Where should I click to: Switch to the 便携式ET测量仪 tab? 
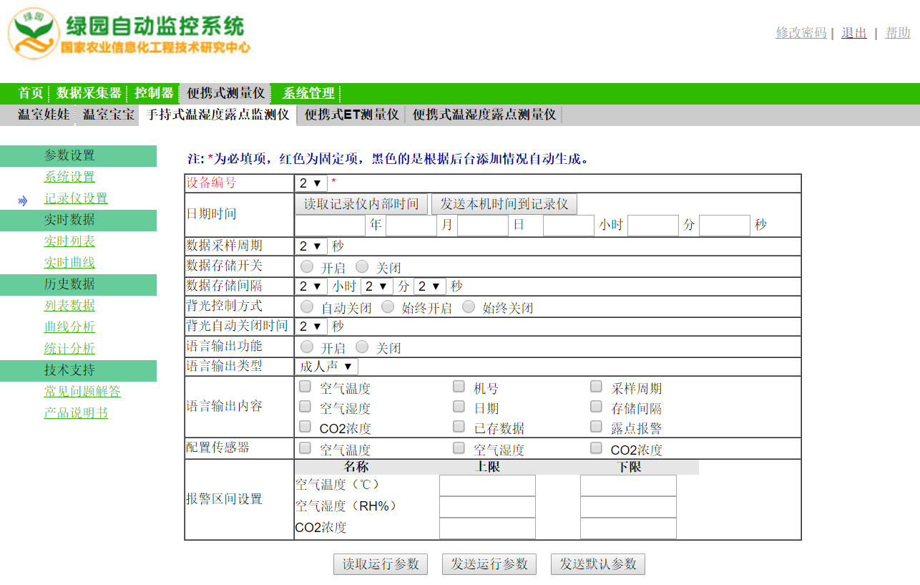(351, 115)
